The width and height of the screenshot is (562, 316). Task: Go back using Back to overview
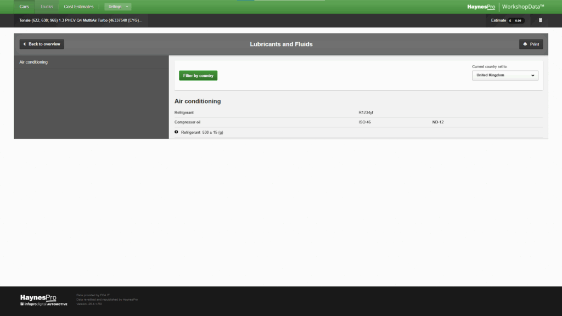[42, 44]
